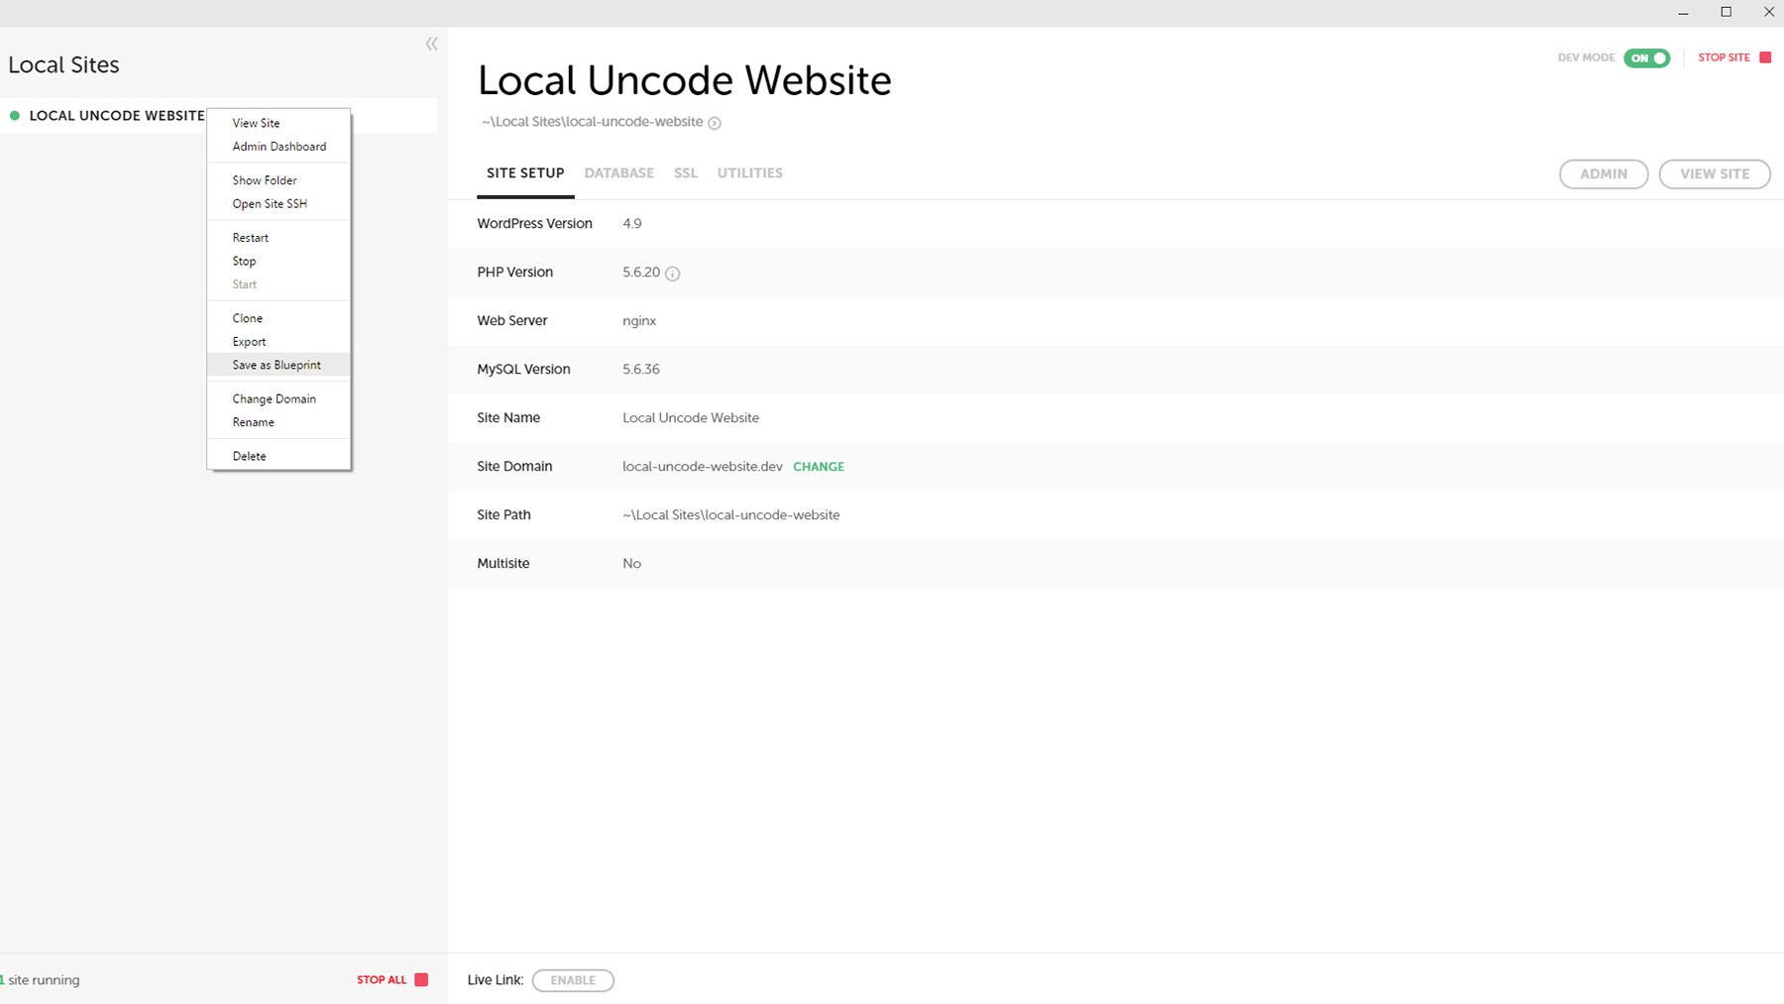Maximize the application window
1784x1004 pixels.
(1727, 13)
